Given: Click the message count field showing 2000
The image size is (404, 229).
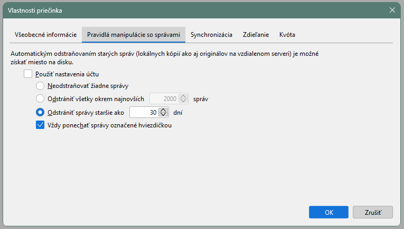Looking at the screenshot, I should pyautogui.click(x=164, y=98).
